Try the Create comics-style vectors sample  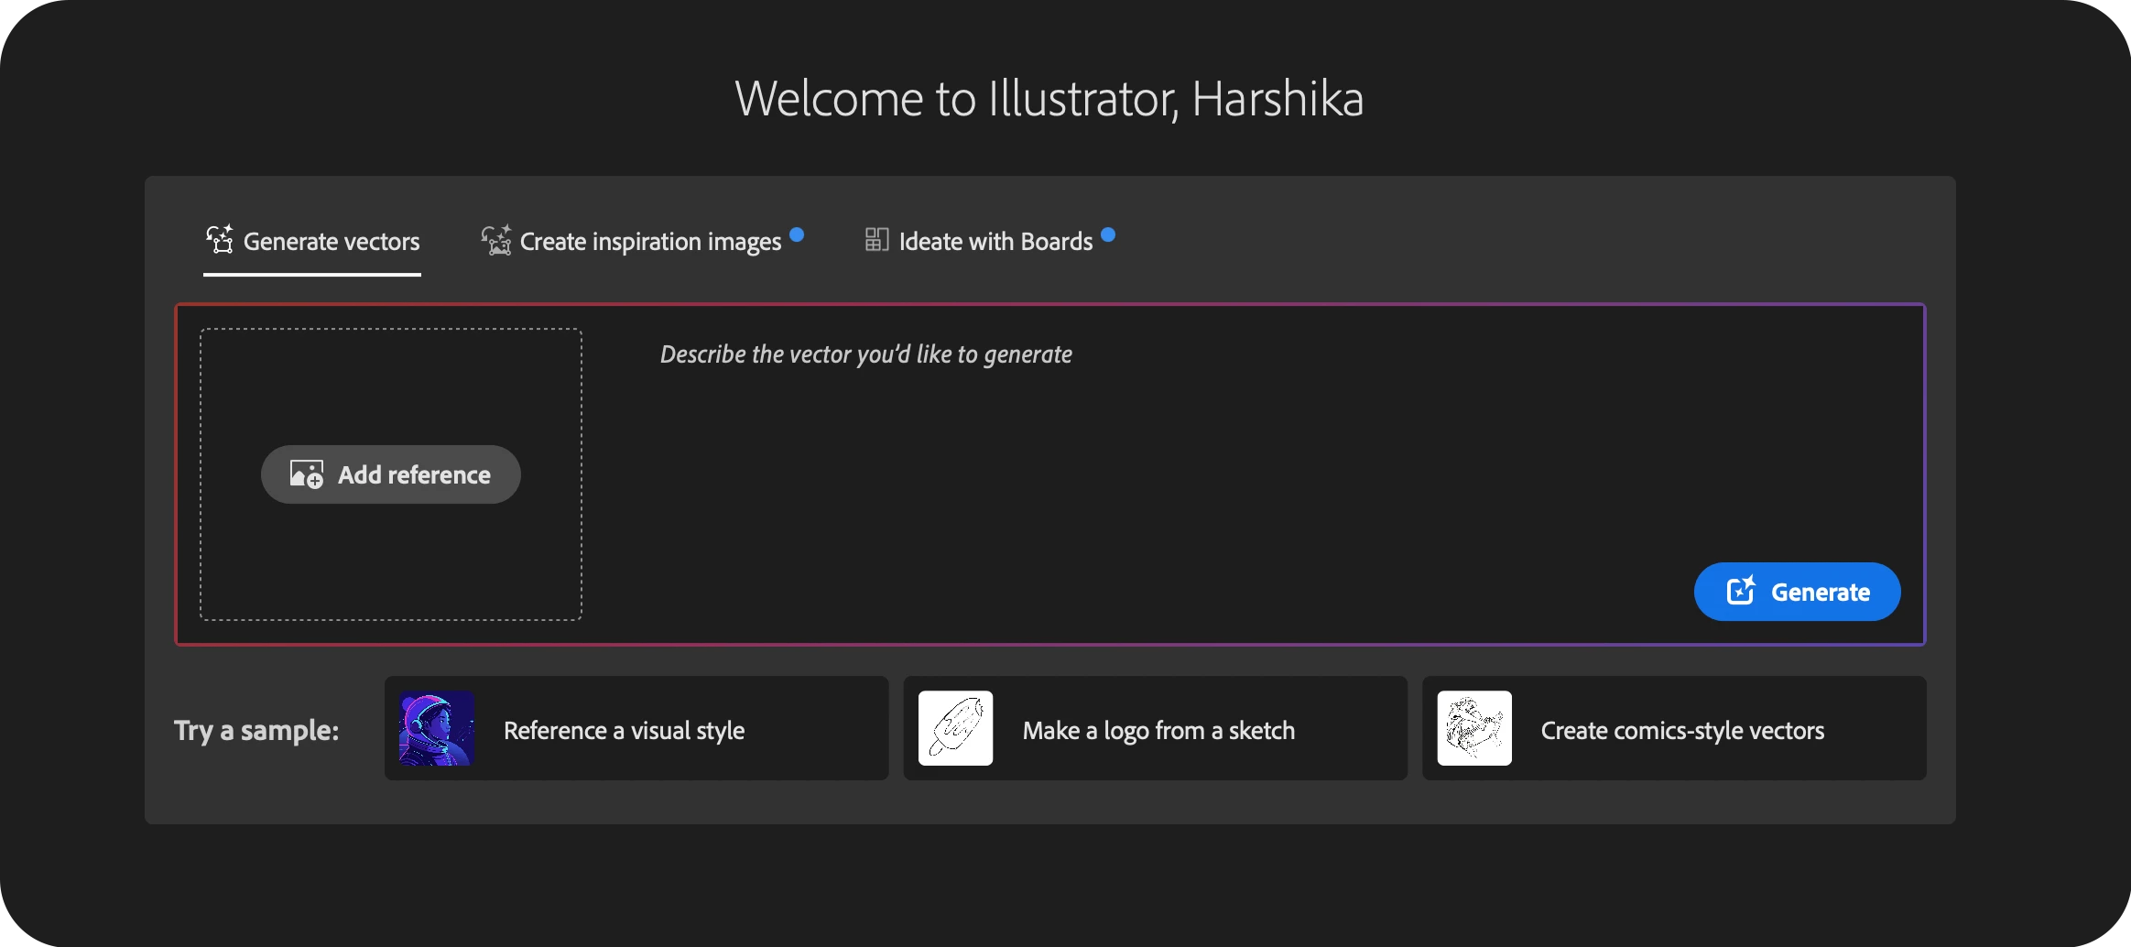tap(1674, 729)
